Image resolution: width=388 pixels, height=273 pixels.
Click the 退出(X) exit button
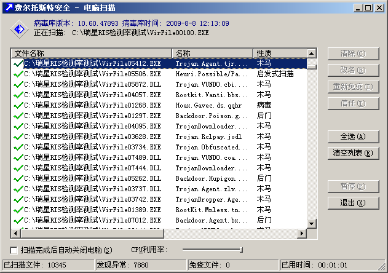(x=353, y=203)
